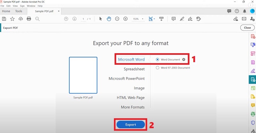The height and width of the screenshot is (133, 256).
Task: Click the Zoom in plus icon
Action: coord(125,19)
